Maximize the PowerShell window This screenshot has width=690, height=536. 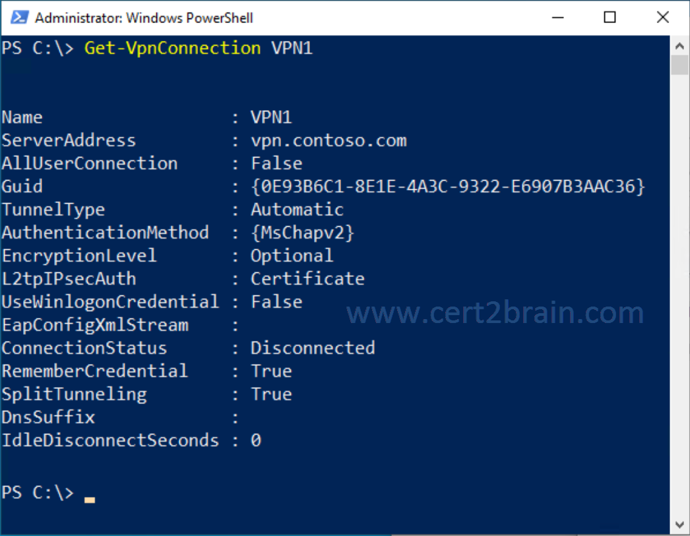(x=610, y=18)
